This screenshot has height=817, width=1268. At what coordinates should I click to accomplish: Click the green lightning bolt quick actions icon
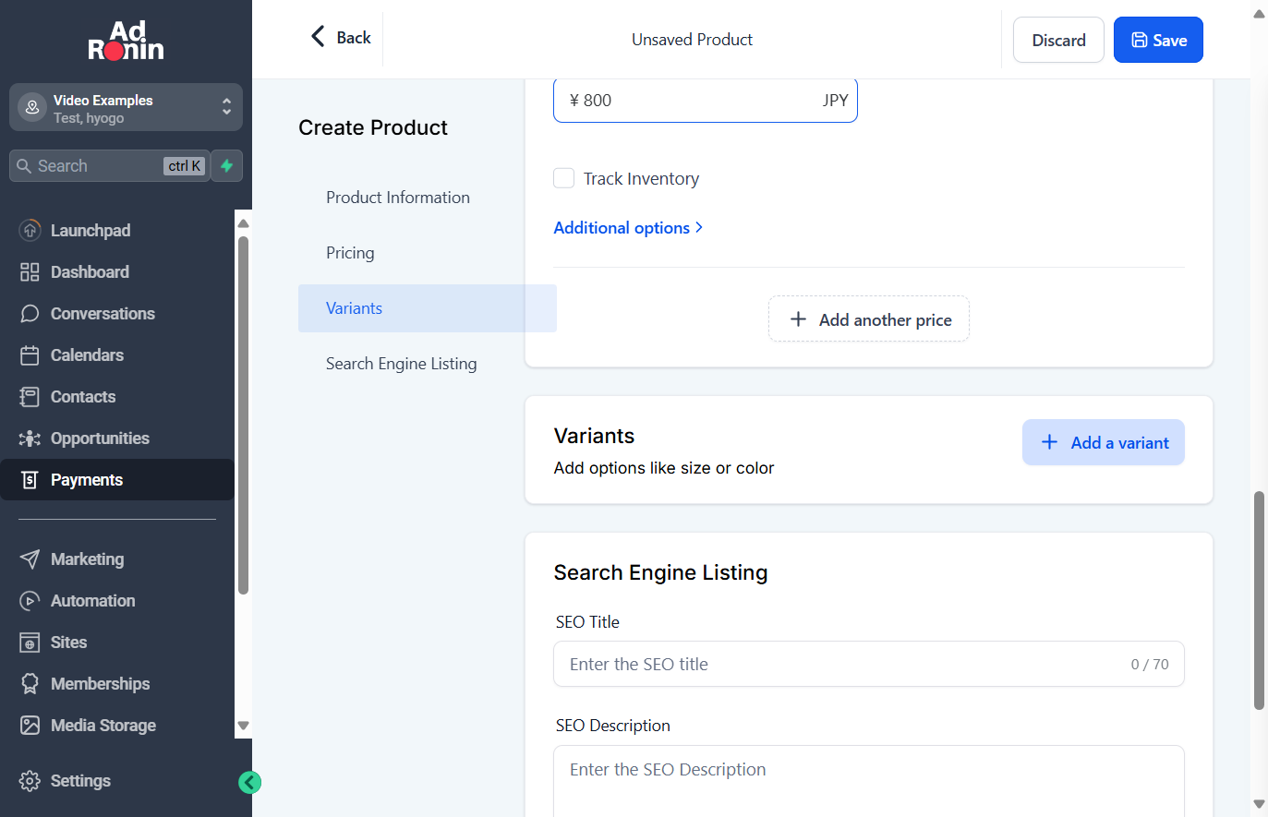click(x=226, y=165)
